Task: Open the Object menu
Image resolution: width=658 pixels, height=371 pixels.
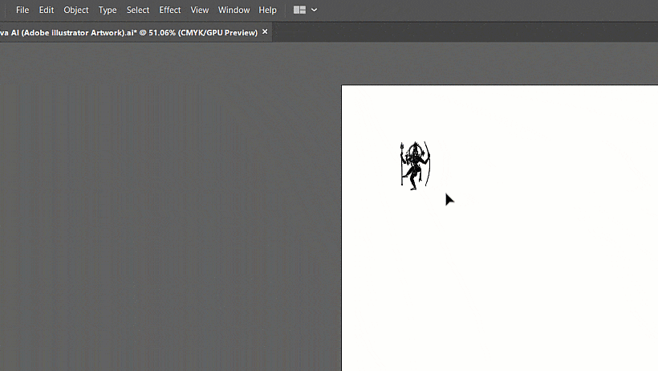Action: pos(76,10)
